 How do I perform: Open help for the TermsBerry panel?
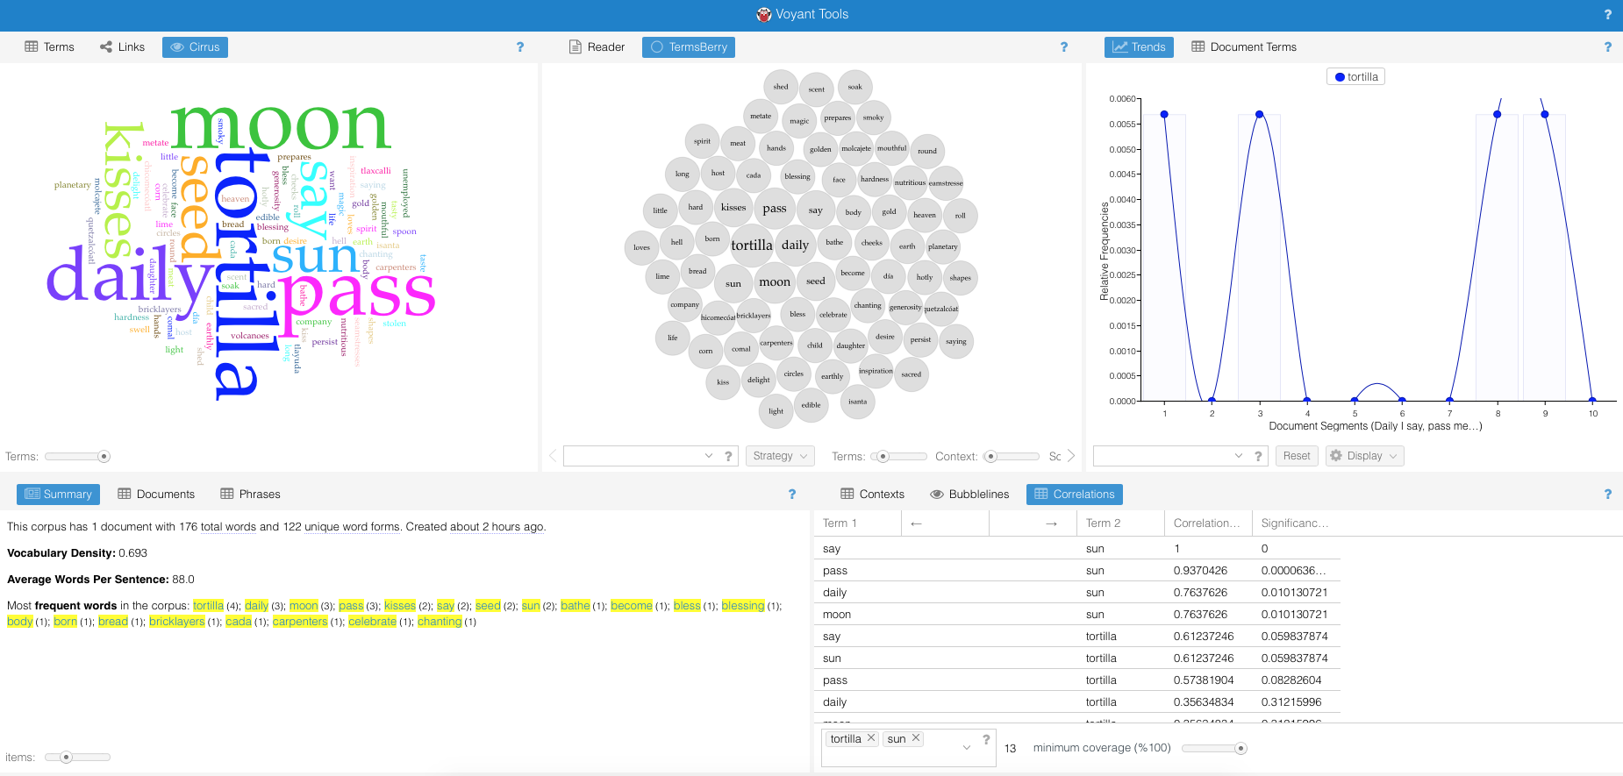1064,47
